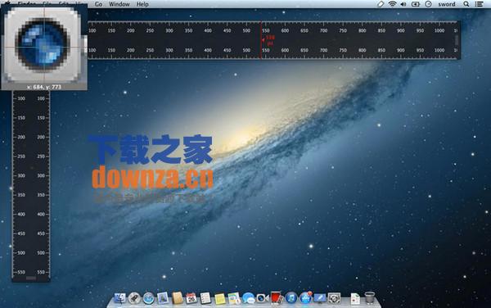Click the vertical ruler's bottom handle
The width and height of the screenshot is (491, 308).
[31, 278]
